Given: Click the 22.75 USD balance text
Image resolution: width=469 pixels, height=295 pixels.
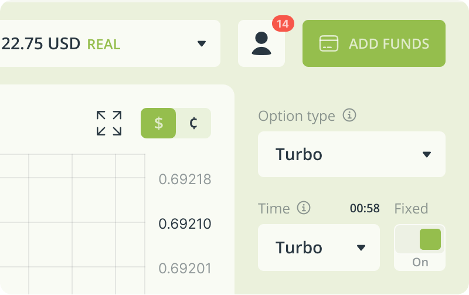Looking at the screenshot, I should point(40,43).
